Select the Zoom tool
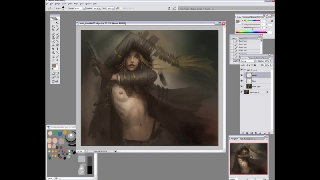 (x=57, y=60)
